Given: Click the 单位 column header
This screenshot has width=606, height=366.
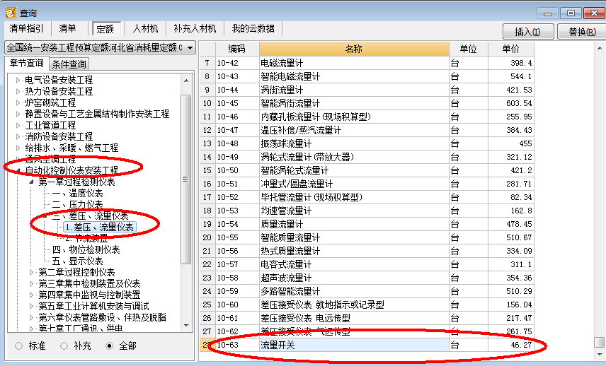Looking at the screenshot, I should coord(469,49).
